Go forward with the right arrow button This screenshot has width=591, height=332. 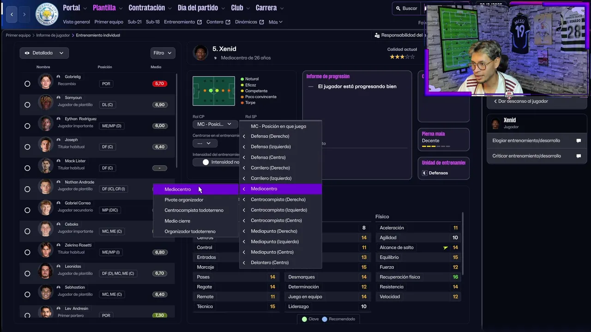click(25, 14)
